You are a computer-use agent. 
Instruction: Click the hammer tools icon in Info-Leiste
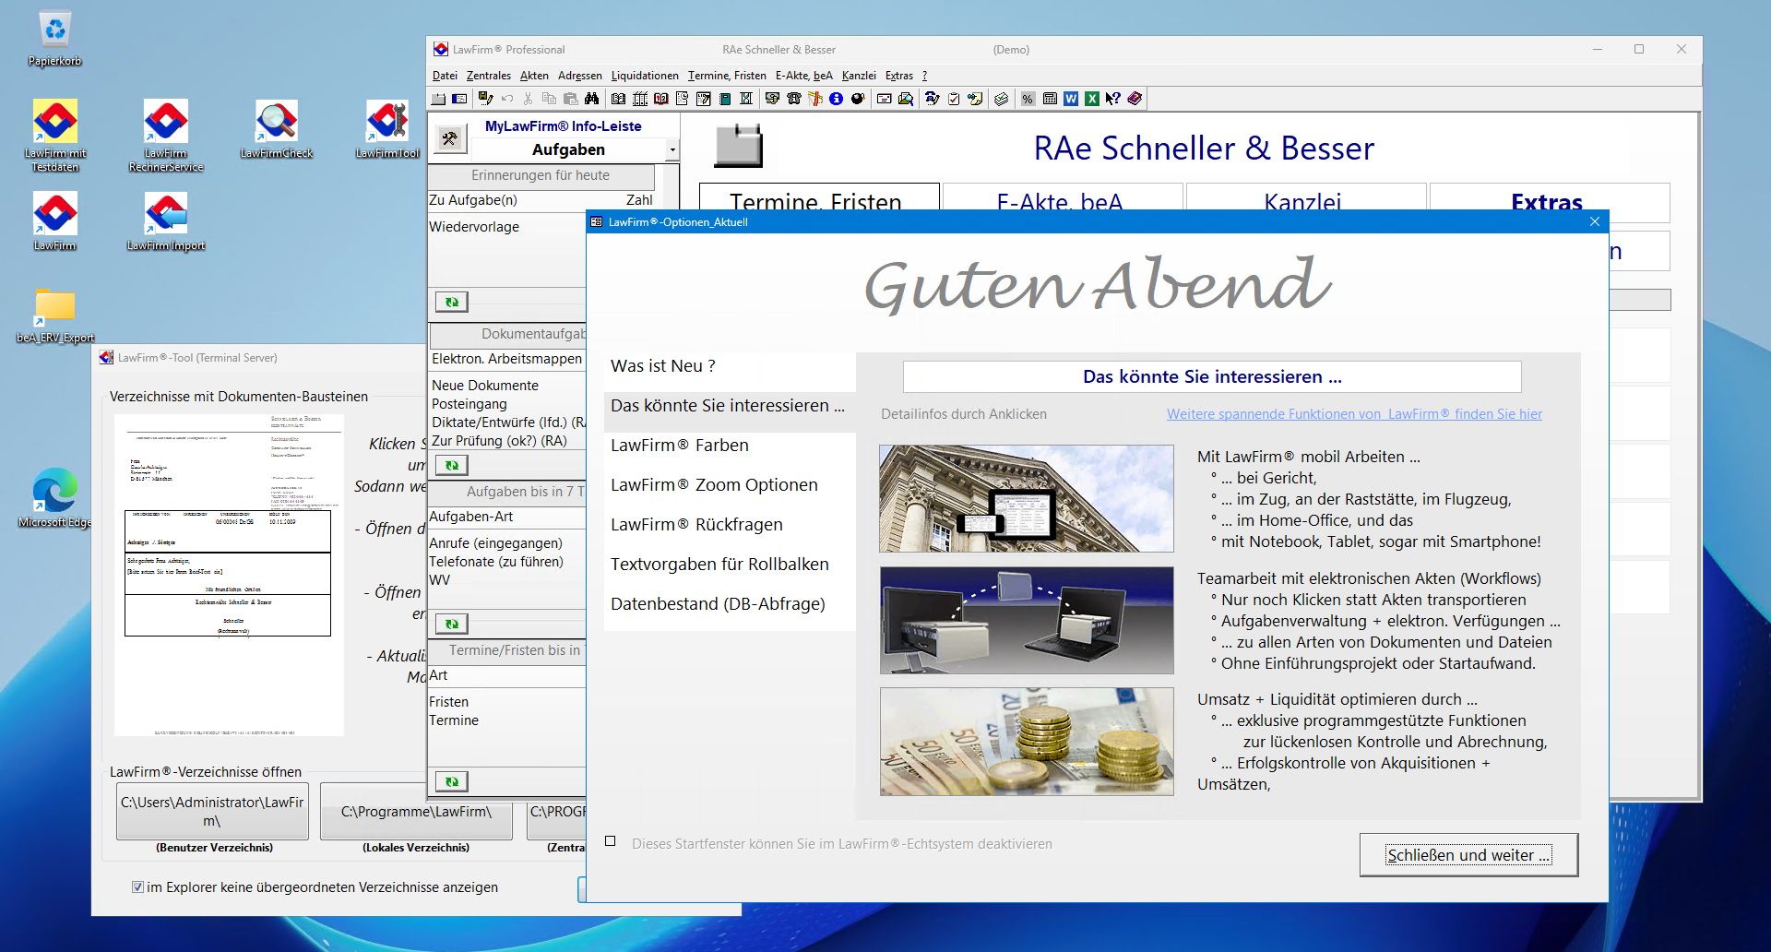(x=450, y=139)
